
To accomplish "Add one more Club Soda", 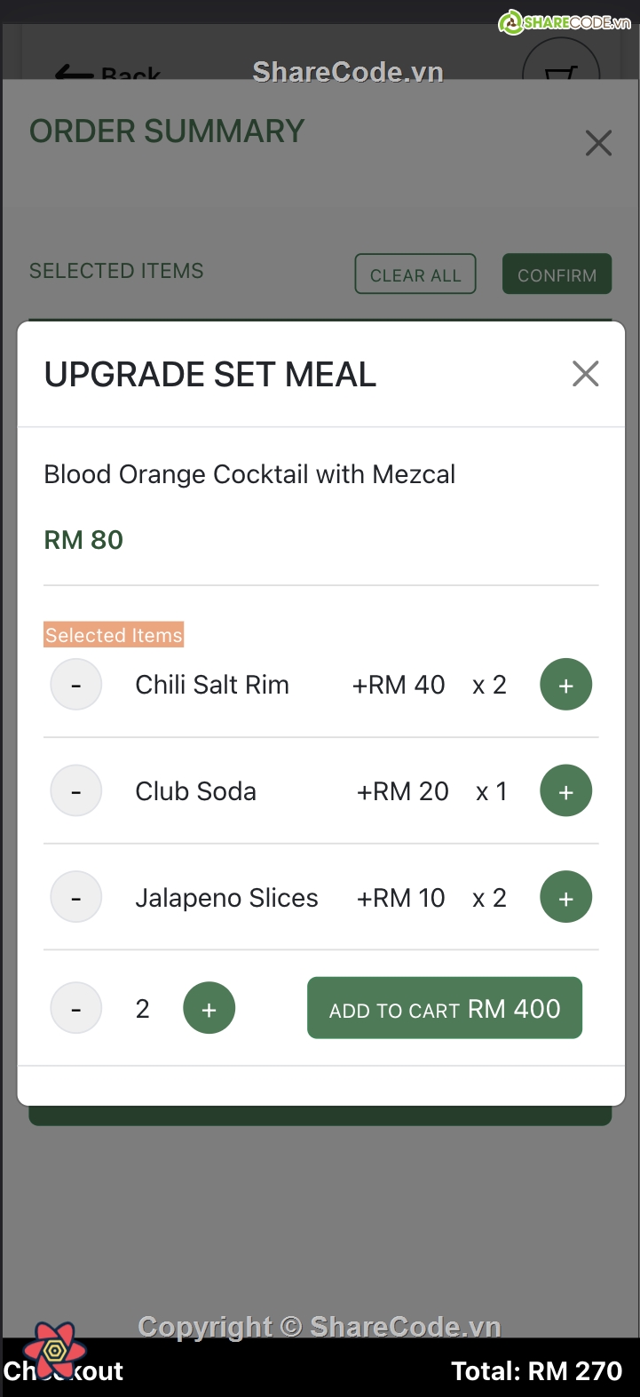I will tap(565, 790).
